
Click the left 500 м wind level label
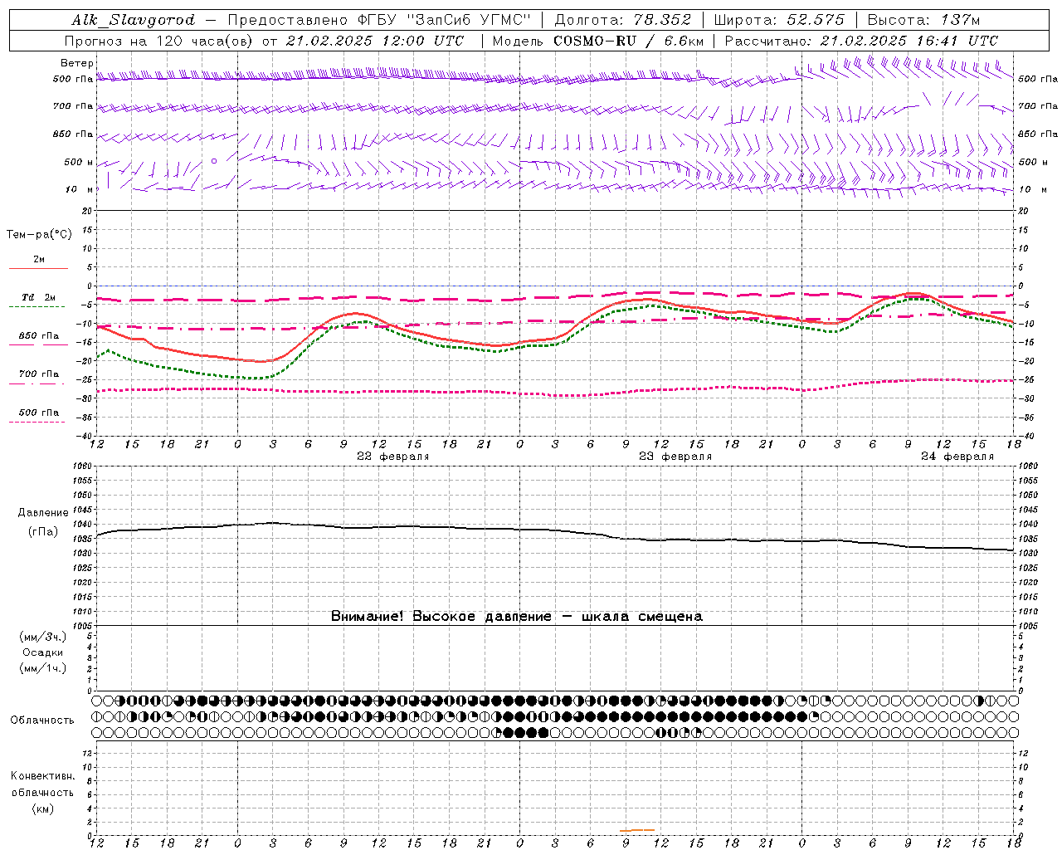79,162
